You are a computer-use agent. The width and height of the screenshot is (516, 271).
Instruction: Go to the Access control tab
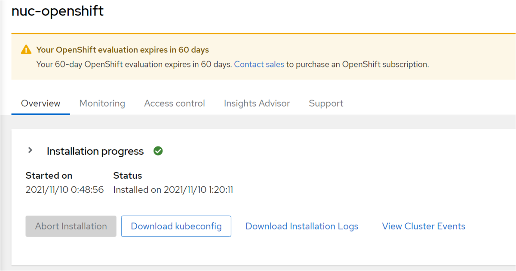point(175,104)
